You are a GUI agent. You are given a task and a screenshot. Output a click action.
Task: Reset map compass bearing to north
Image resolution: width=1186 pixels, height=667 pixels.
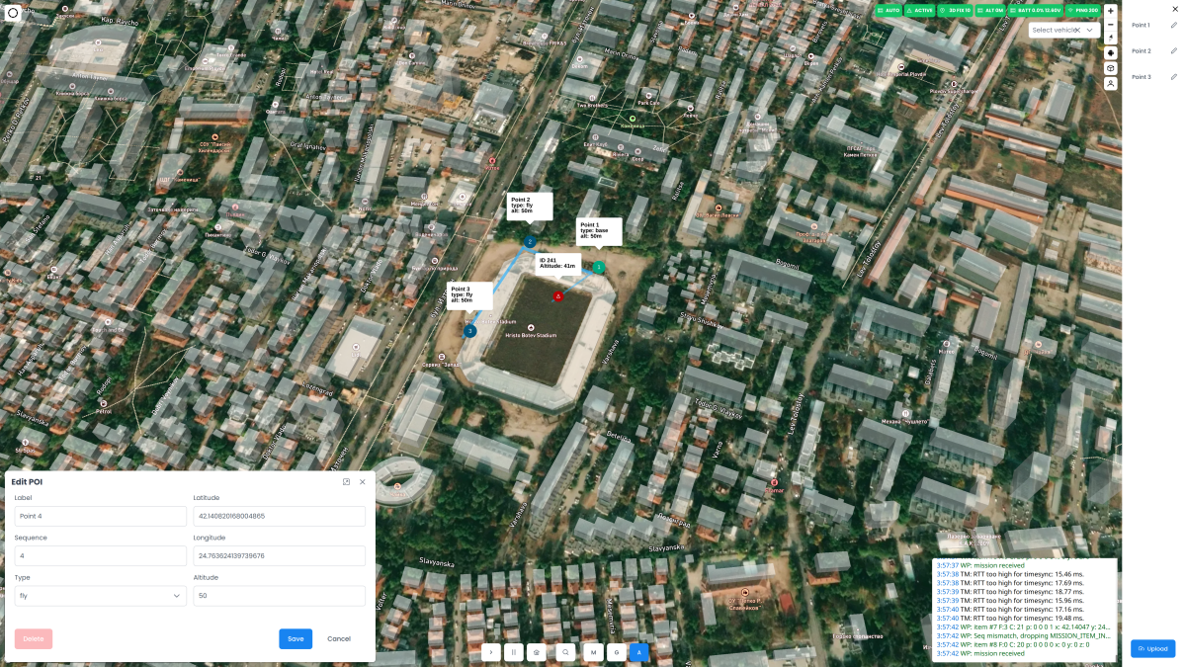click(1111, 38)
